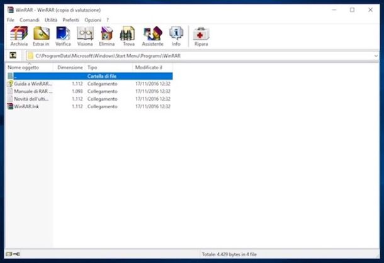Select the Visiona view tool
384x263 pixels.
85,36
